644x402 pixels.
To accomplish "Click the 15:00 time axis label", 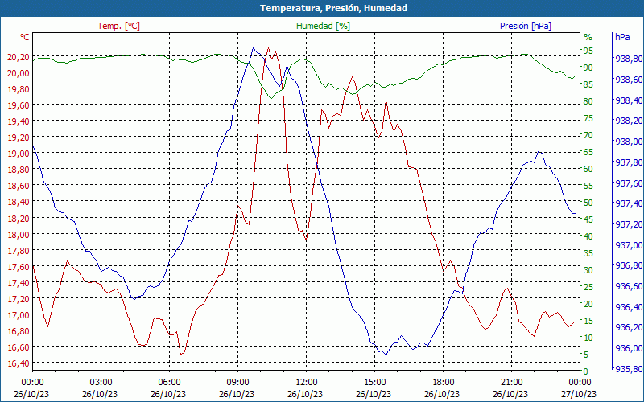I will 374,383.
